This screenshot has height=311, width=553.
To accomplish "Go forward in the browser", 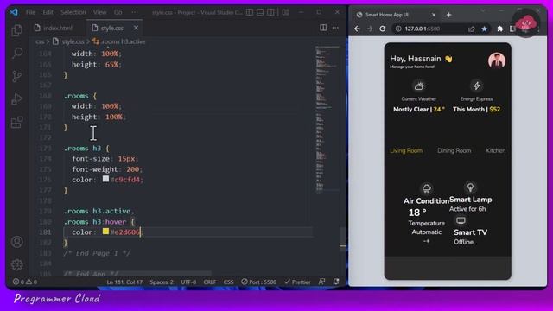I will click(x=370, y=29).
